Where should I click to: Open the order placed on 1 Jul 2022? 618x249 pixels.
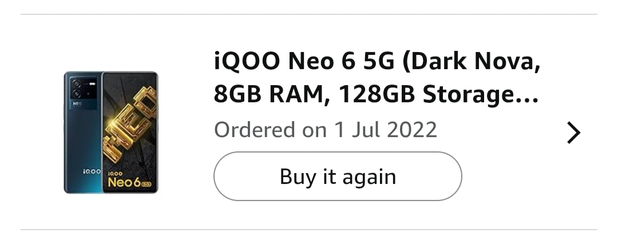pos(325,130)
